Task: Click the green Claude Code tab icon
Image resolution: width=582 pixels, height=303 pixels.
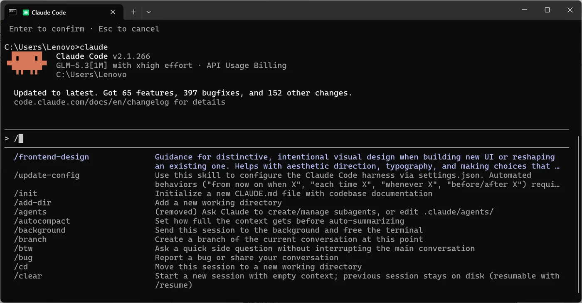Action: 26,12
